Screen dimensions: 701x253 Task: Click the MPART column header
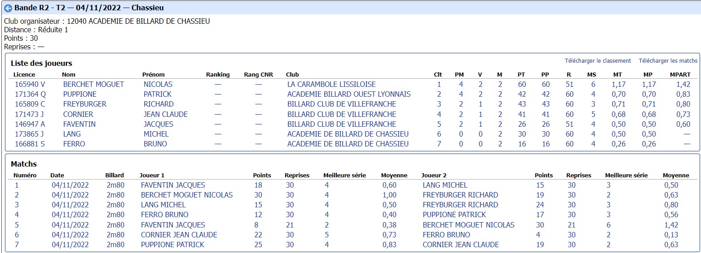[680, 74]
